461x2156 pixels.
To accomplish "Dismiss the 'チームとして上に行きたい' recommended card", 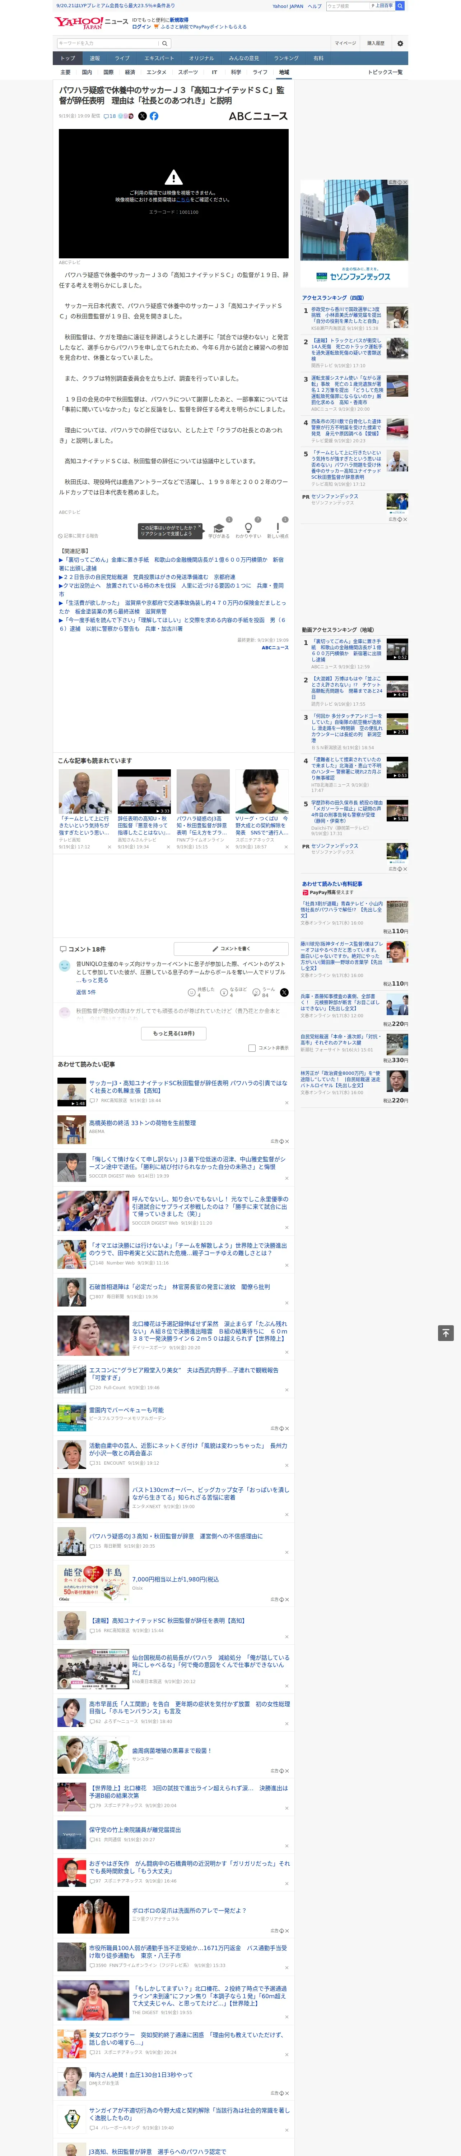I will (x=109, y=847).
